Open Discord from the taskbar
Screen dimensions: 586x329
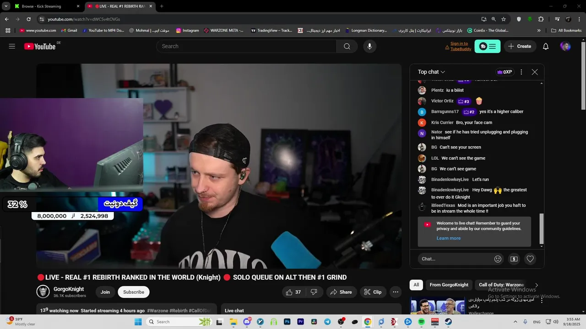point(247,322)
